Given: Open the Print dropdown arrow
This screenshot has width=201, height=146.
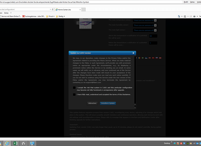Looking at the screenshot, I should click(197, 16).
